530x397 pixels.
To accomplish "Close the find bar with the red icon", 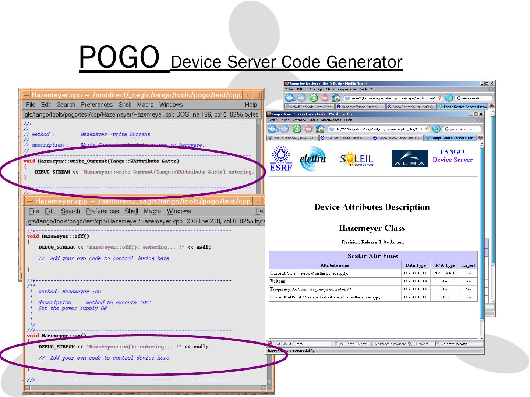I will [270, 344].
